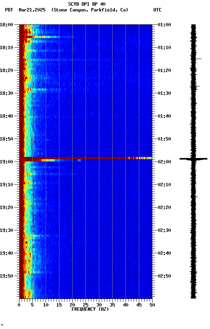Click the 19:30 PDT time label

coord(6,230)
